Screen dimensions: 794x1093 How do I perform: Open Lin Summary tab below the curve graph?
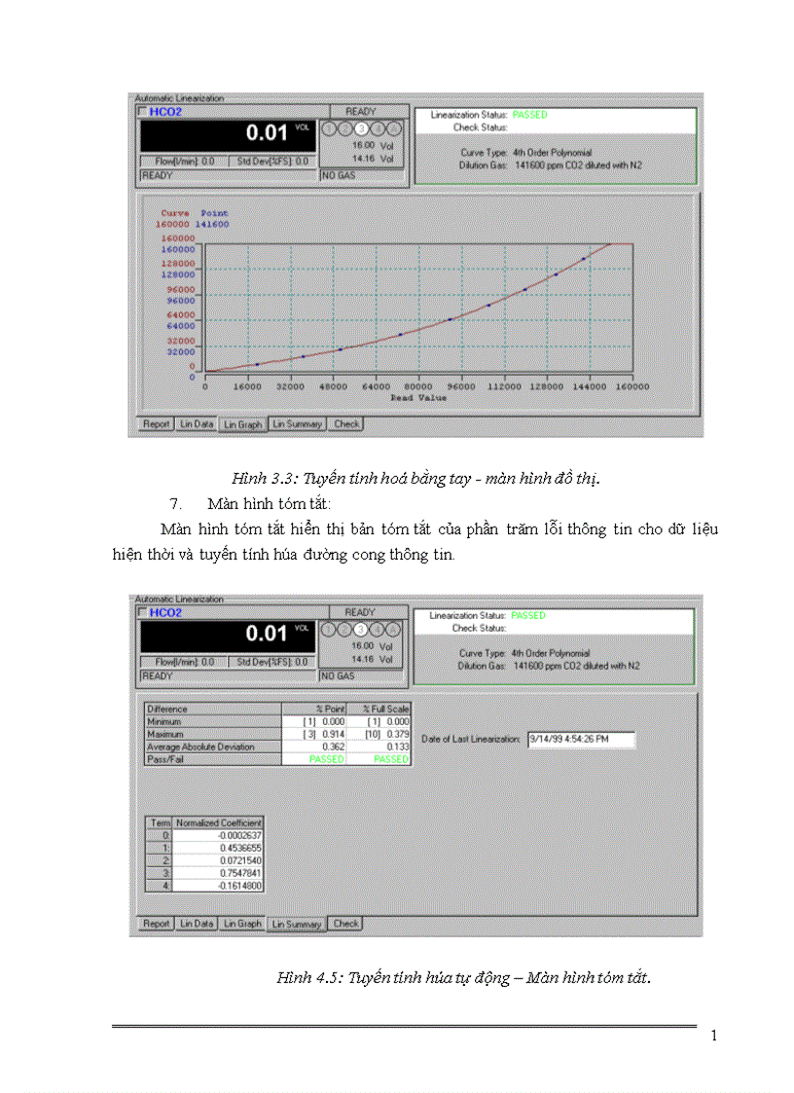click(x=297, y=424)
